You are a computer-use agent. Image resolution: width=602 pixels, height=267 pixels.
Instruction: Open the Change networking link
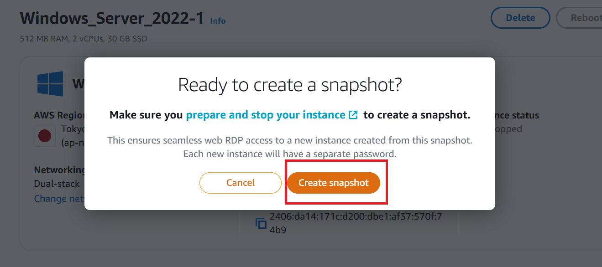coord(59,199)
